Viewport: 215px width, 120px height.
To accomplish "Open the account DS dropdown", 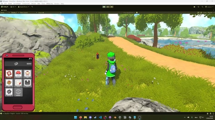I will (x=13, y=7).
